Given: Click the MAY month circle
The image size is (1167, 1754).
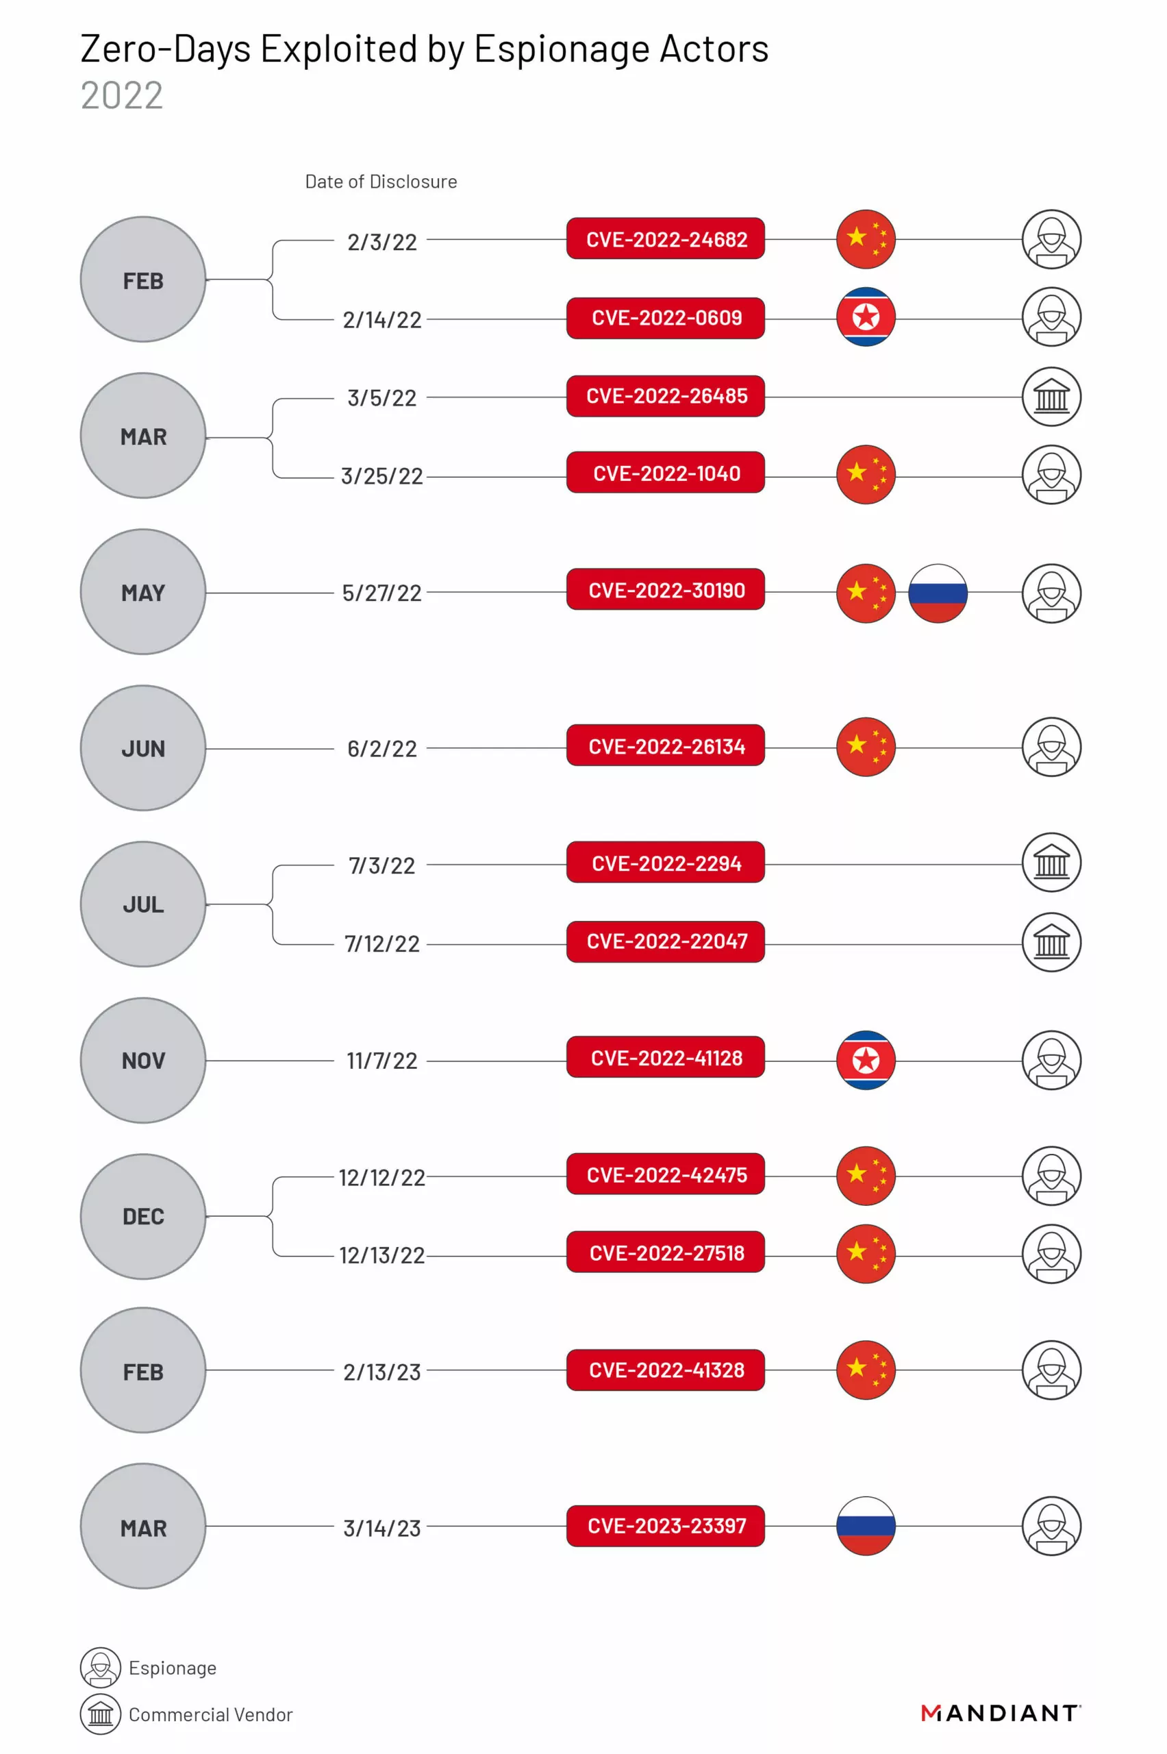Looking at the screenshot, I should tap(143, 592).
